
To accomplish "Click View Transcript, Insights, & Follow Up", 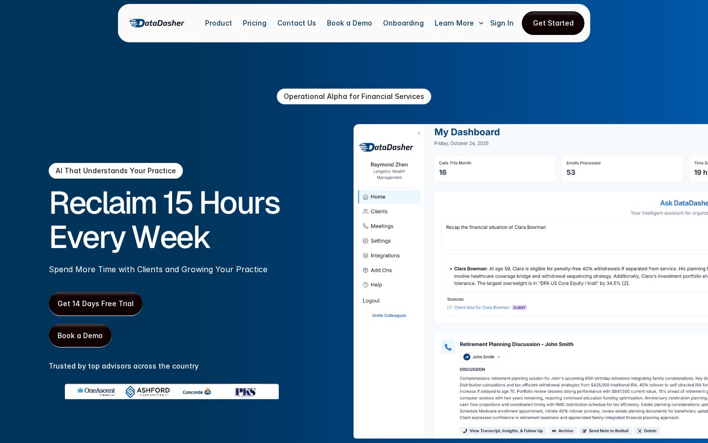I will tap(502, 431).
